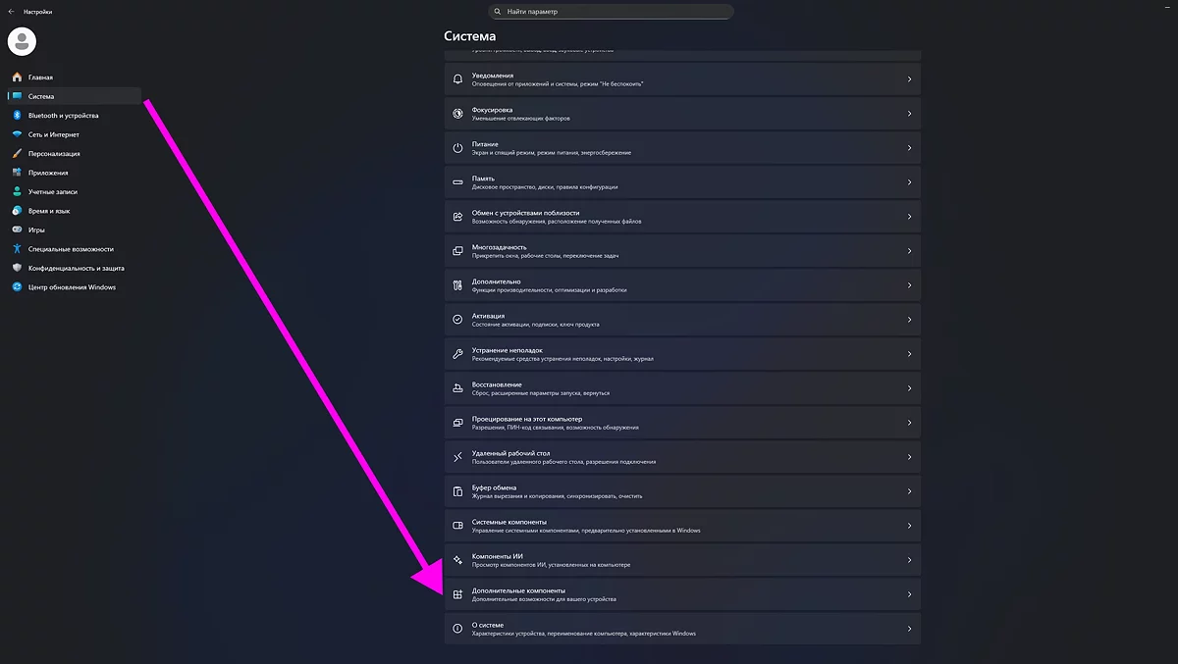The width and height of the screenshot is (1178, 664).
Task: Click the storage icon beside Память
Action: tap(457, 182)
